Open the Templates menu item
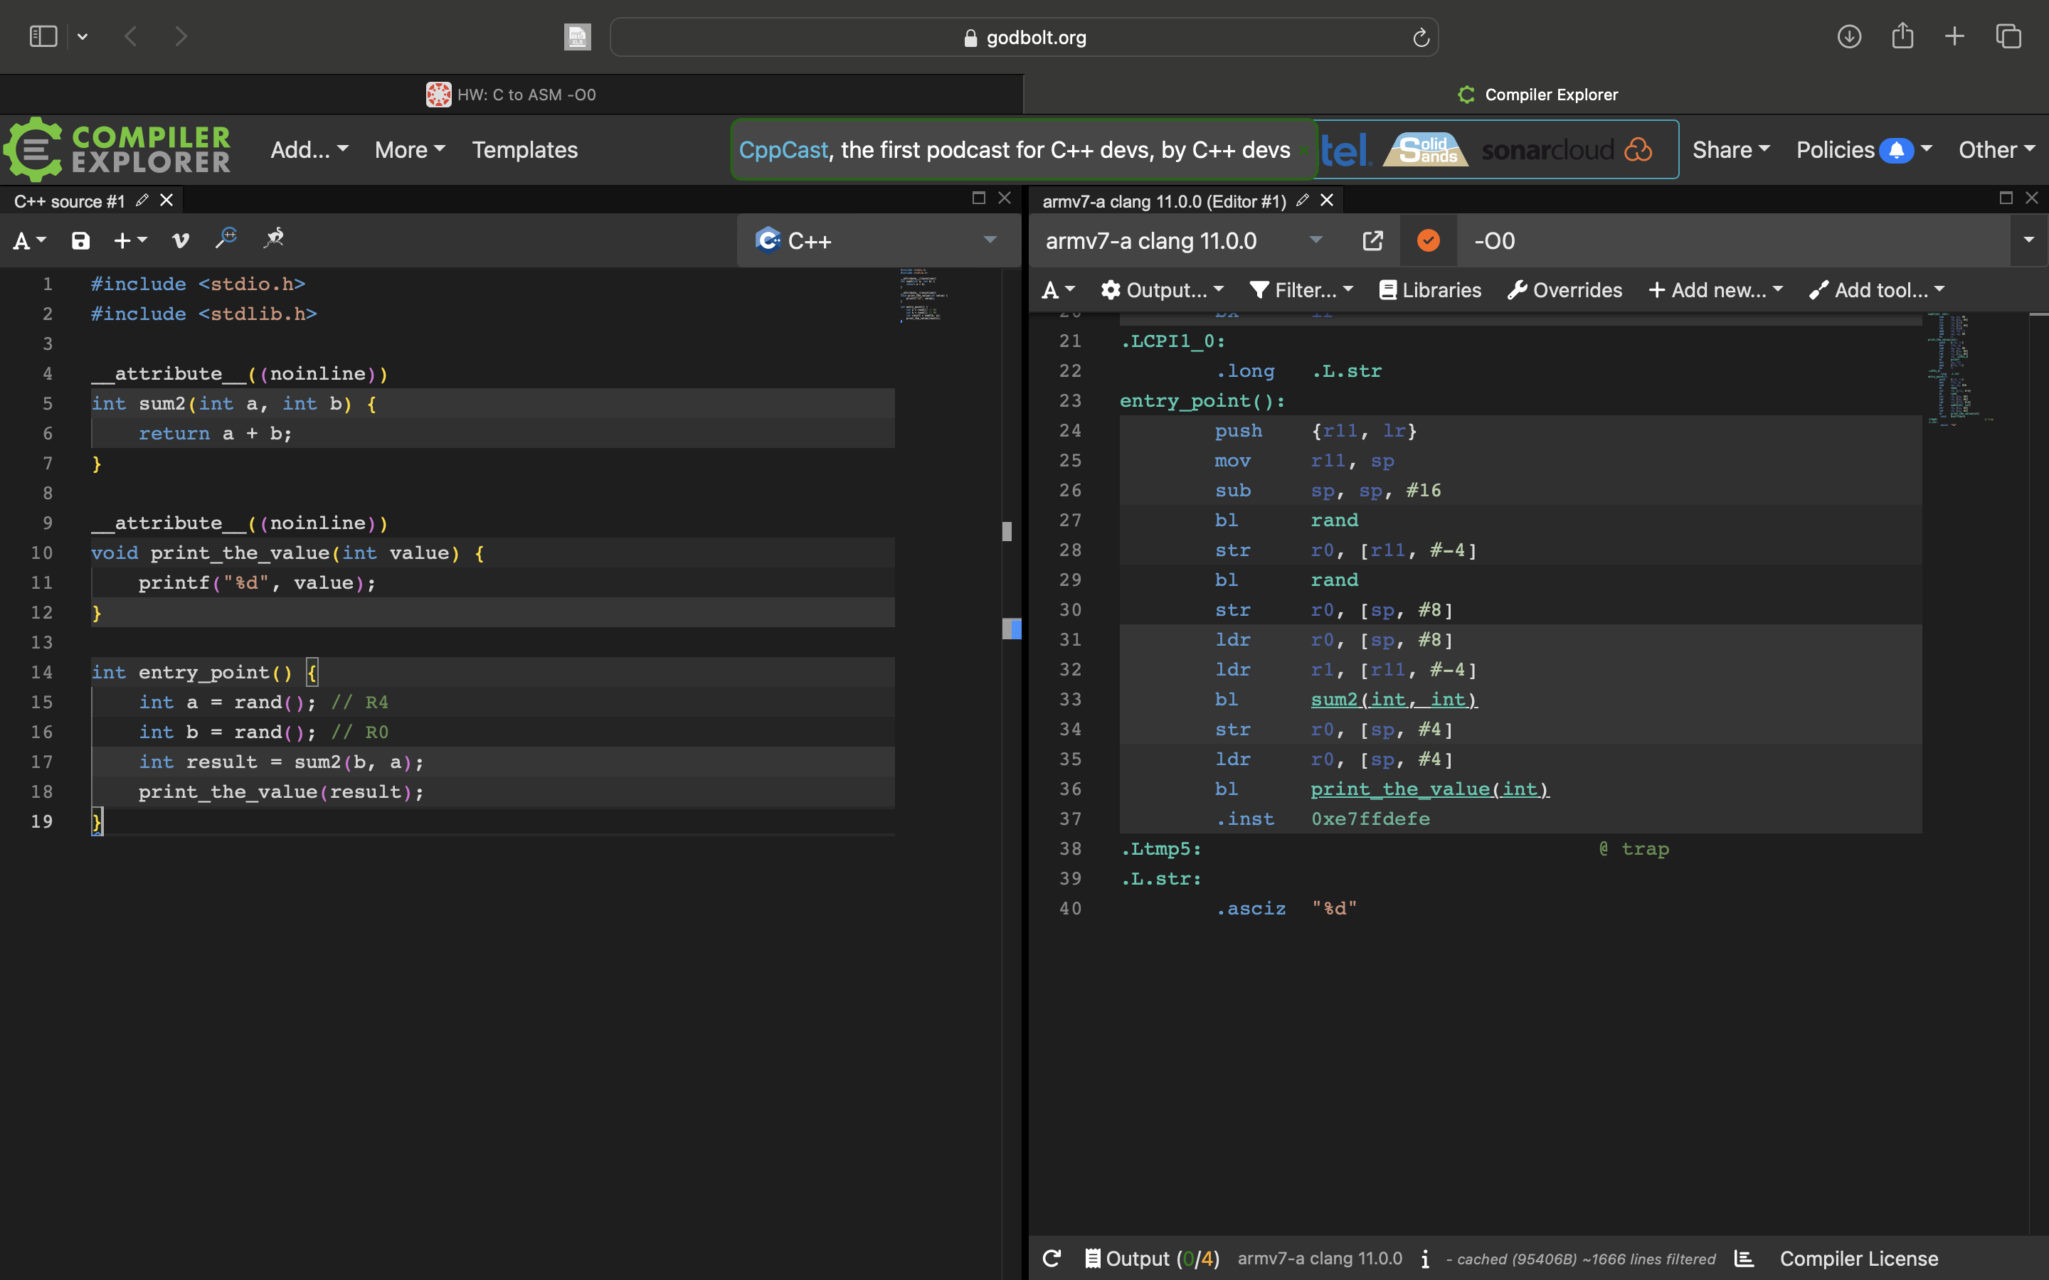Viewport: 2049px width, 1280px height. click(x=524, y=150)
